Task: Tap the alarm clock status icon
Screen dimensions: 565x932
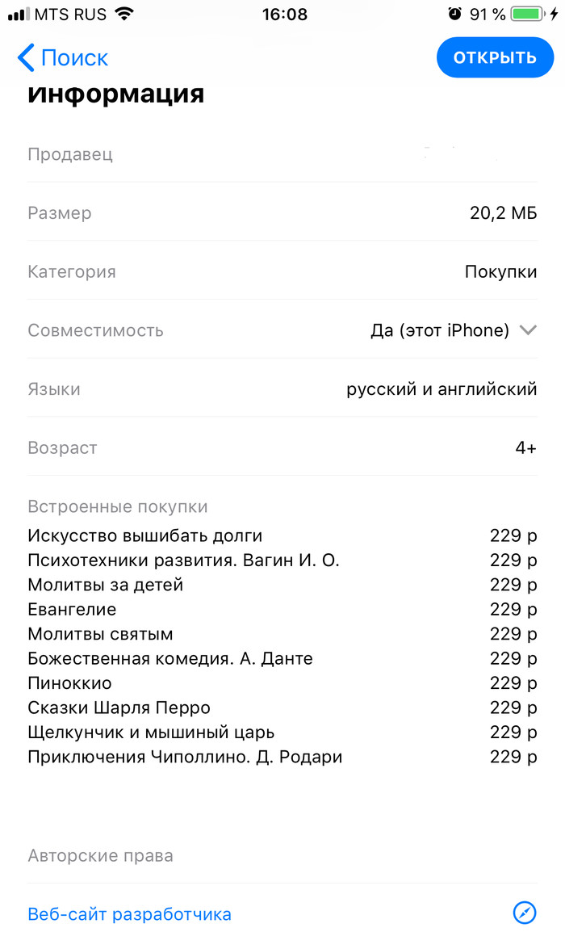Action: tap(455, 15)
